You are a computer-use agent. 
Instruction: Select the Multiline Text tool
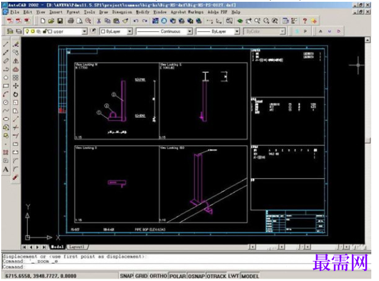(x=6, y=169)
